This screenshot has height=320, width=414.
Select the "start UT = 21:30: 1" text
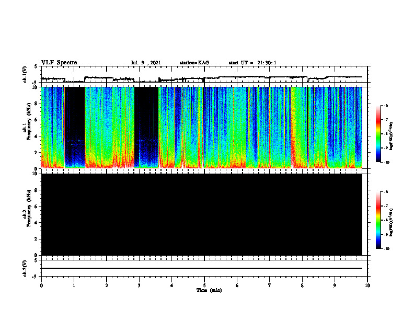point(252,63)
